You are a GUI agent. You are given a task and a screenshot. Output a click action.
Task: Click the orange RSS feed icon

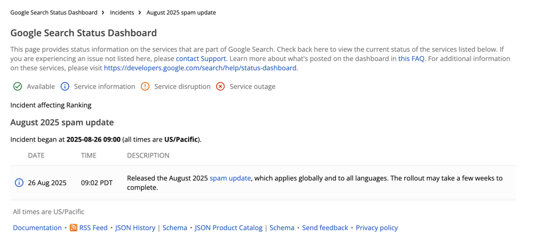(74, 227)
